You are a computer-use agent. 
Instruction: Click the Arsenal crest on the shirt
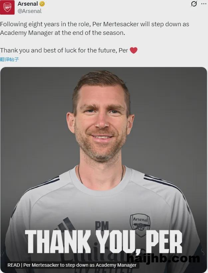click(x=140, y=223)
